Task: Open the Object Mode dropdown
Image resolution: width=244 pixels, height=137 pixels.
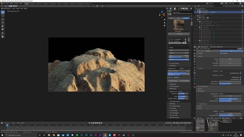Action: [6, 8]
